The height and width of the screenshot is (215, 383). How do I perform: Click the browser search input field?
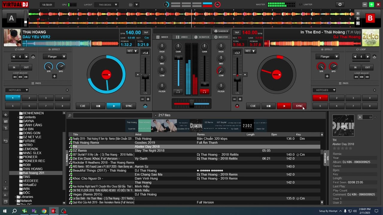(113, 115)
